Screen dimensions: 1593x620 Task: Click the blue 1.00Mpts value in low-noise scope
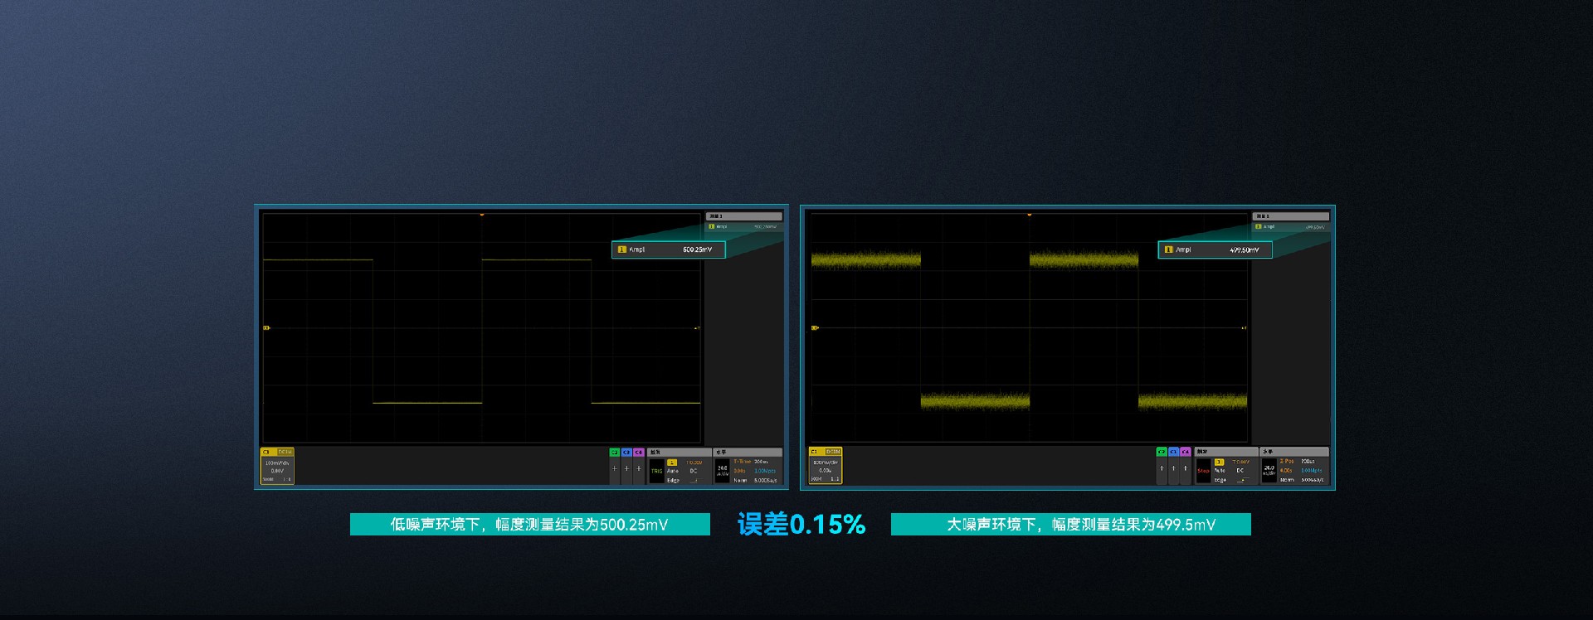click(765, 471)
